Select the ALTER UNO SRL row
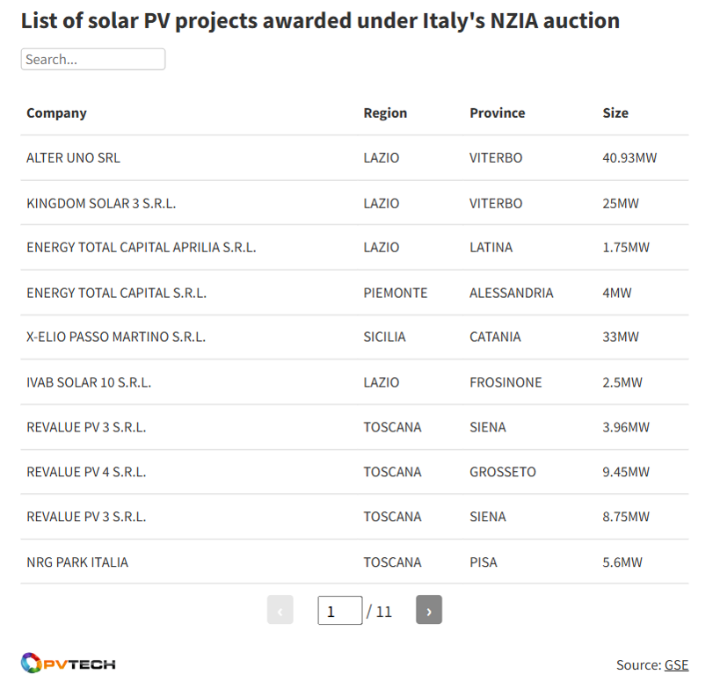 [x=73, y=158]
